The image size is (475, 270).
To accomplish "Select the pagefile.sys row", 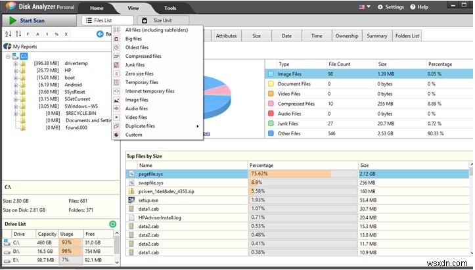I will pos(298,174).
